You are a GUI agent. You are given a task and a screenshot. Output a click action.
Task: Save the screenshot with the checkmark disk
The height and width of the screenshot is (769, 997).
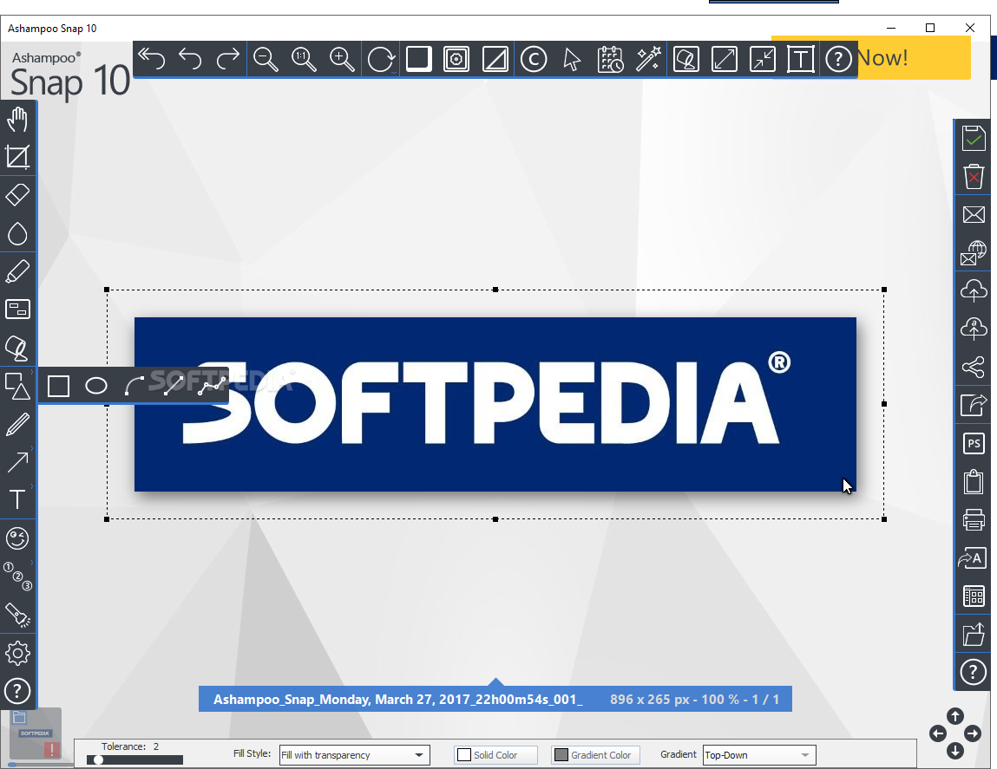pyautogui.click(x=974, y=138)
